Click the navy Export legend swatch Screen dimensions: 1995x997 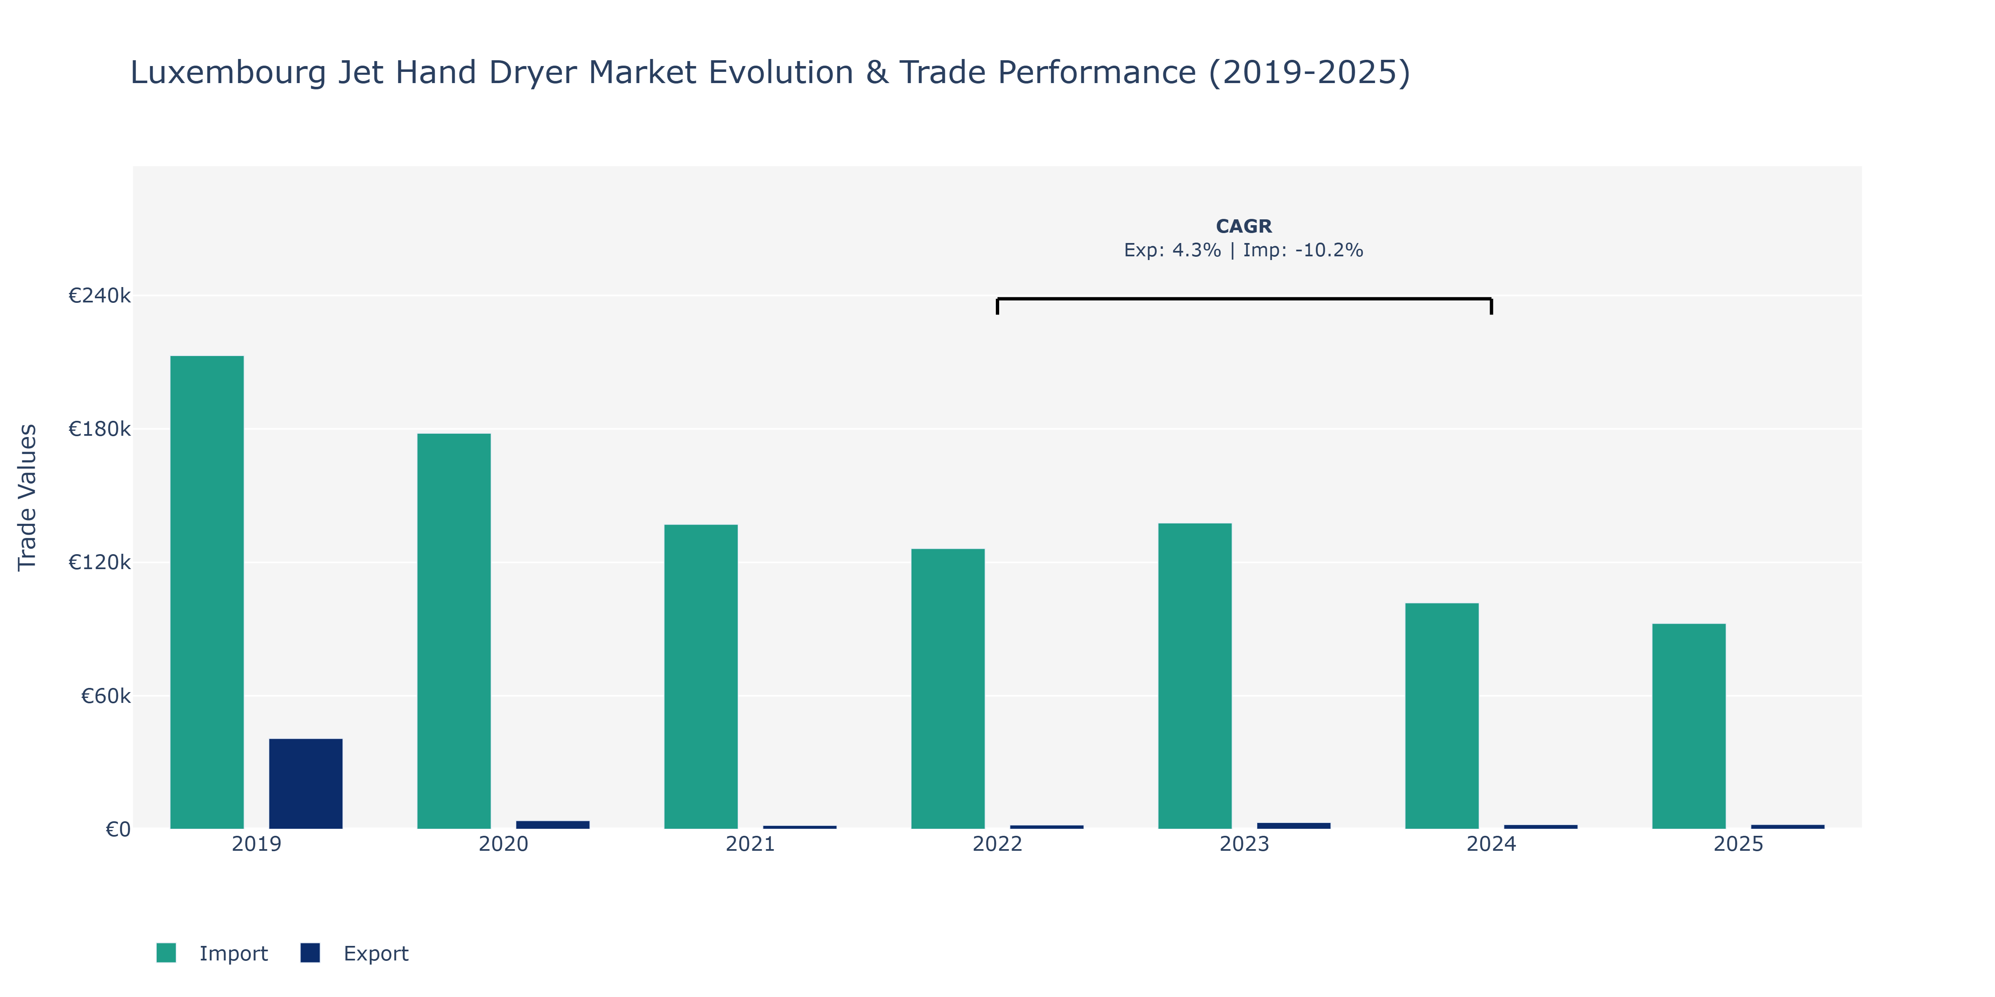(310, 953)
